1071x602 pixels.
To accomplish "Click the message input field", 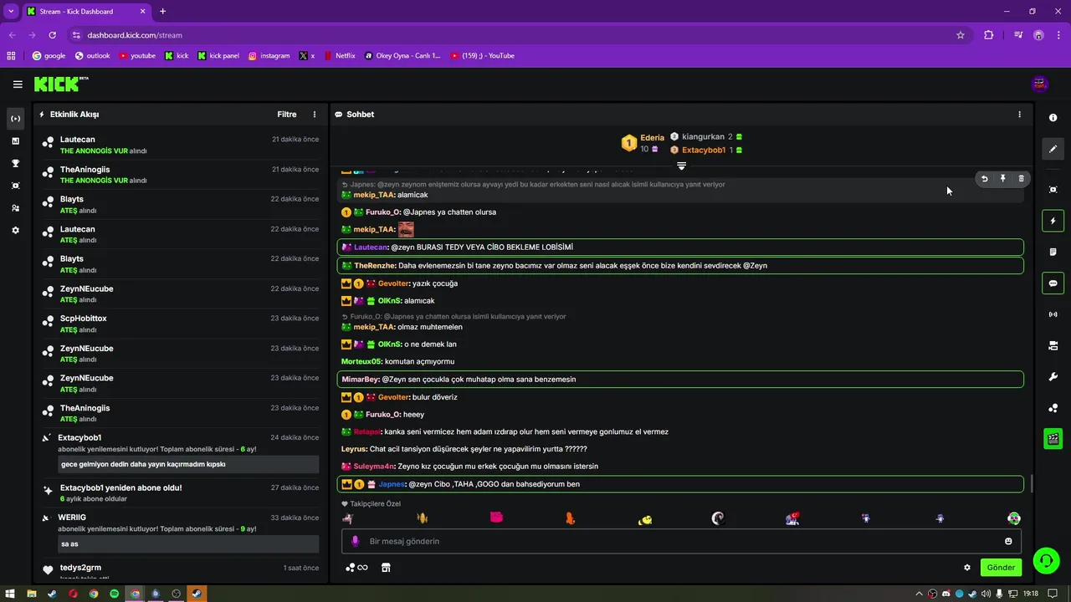I will click(x=681, y=542).
